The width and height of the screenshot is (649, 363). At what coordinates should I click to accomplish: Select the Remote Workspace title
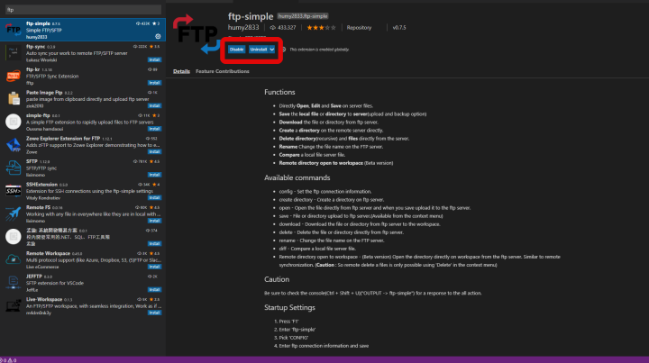(x=48, y=253)
